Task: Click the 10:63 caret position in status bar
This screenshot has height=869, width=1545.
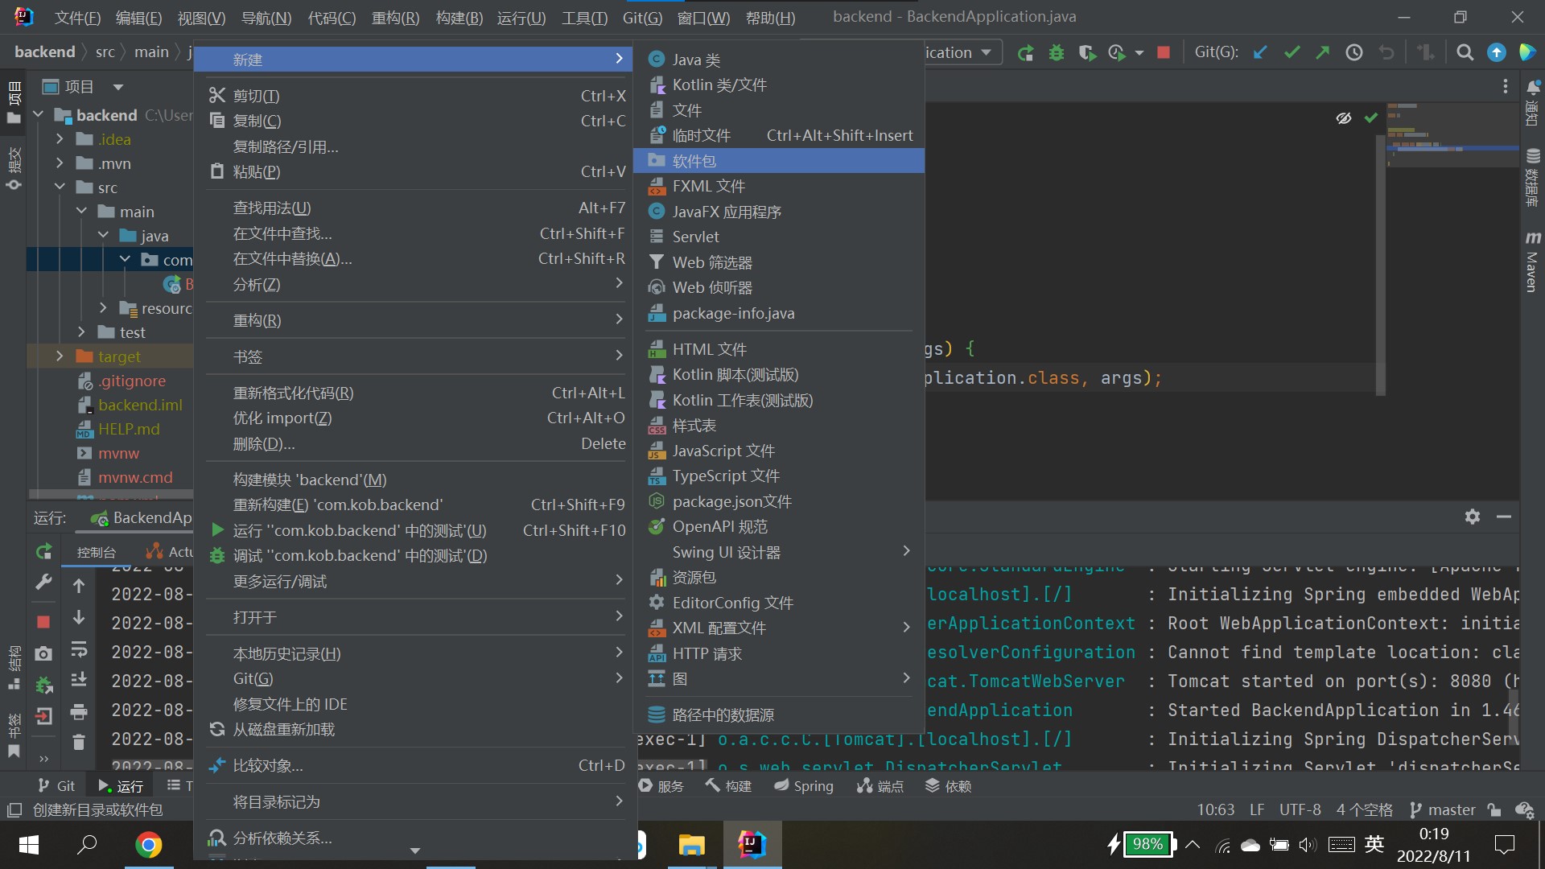Action: pyautogui.click(x=1215, y=810)
